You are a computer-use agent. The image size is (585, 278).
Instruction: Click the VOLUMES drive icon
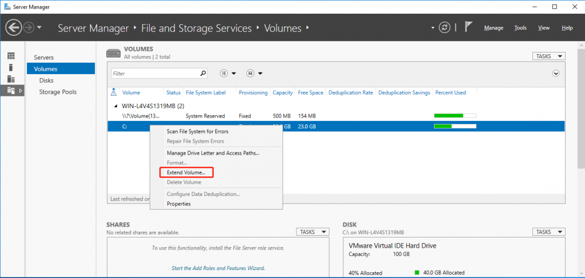[x=114, y=53]
